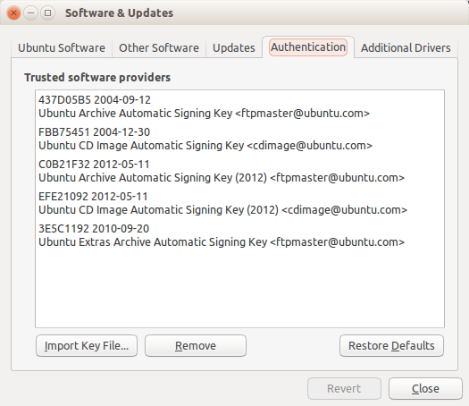The image size is (469, 406).
Task: Click the Revert button
Action: pyautogui.click(x=344, y=388)
